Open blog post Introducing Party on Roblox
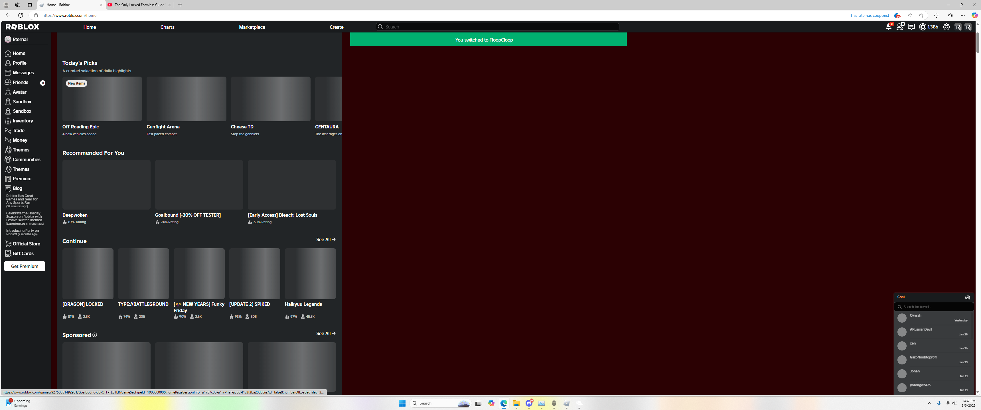Screen dimensions: 981x410 (x=22, y=232)
